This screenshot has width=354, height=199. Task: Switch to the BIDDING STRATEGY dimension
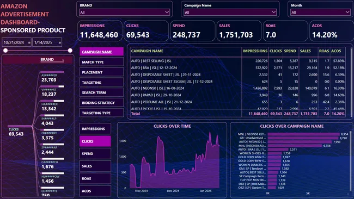tap(102, 103)
